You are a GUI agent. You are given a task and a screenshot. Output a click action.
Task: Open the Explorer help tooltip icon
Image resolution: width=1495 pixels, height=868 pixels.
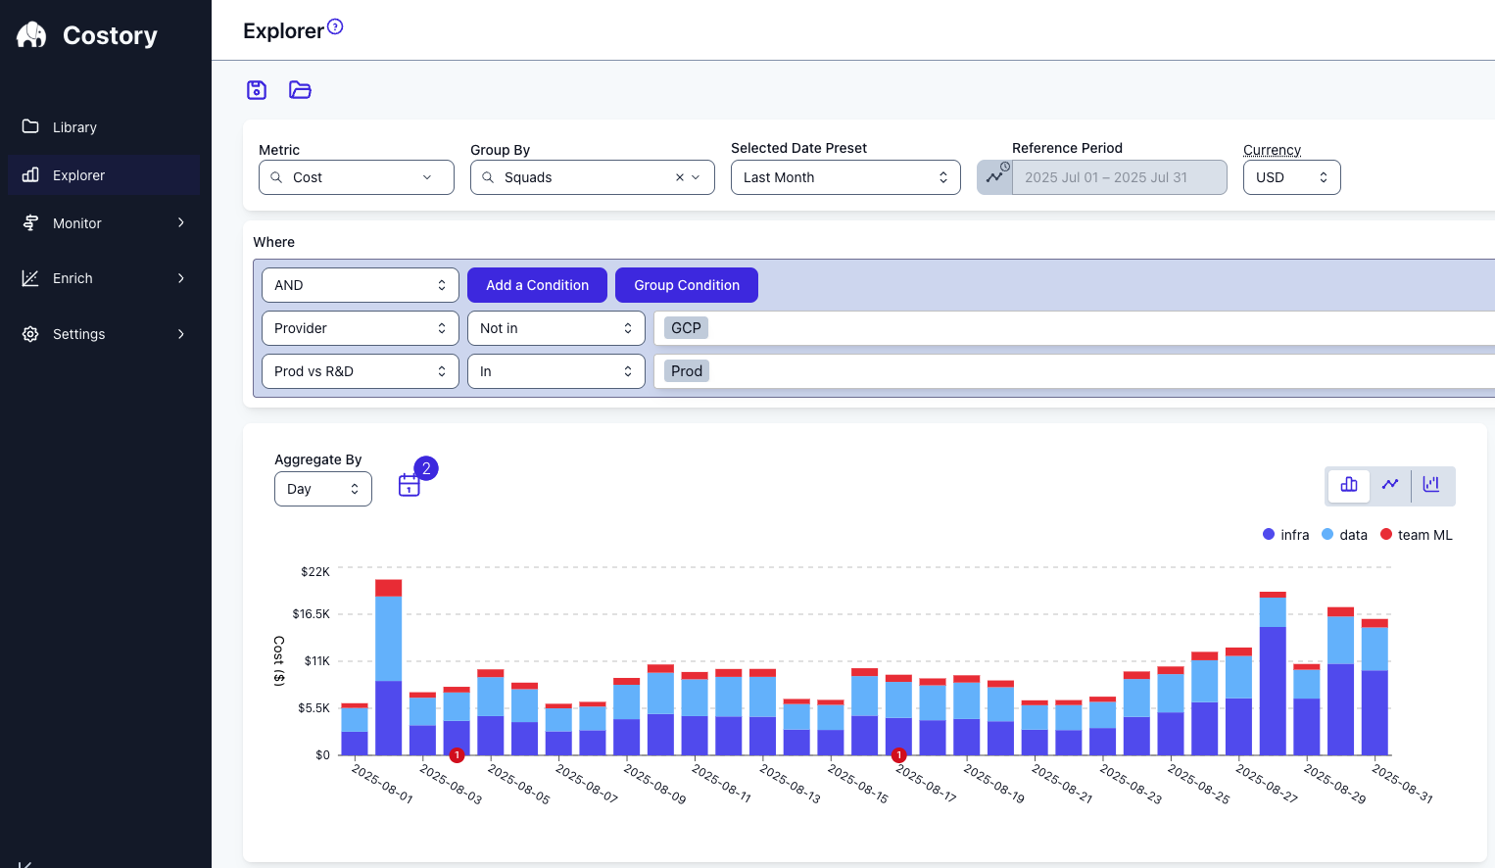[x=336, y=25]
